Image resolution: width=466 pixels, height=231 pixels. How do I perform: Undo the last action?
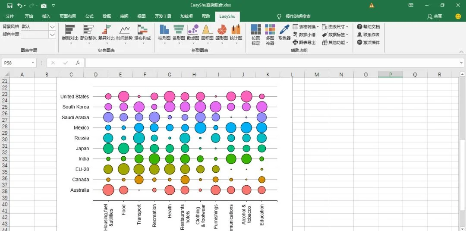pyautogui.click(x=19, y=5)
